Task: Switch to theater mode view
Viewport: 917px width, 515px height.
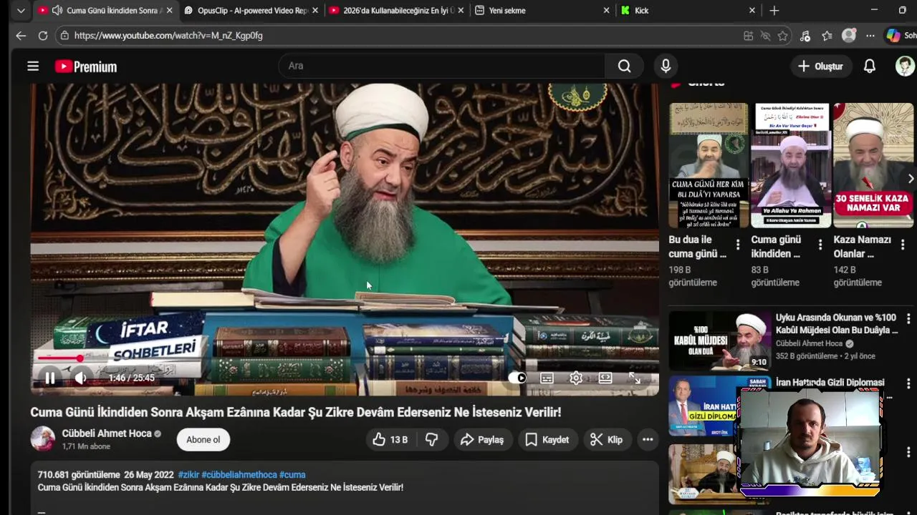Action: pyautogui.click(x=605, y=378)
